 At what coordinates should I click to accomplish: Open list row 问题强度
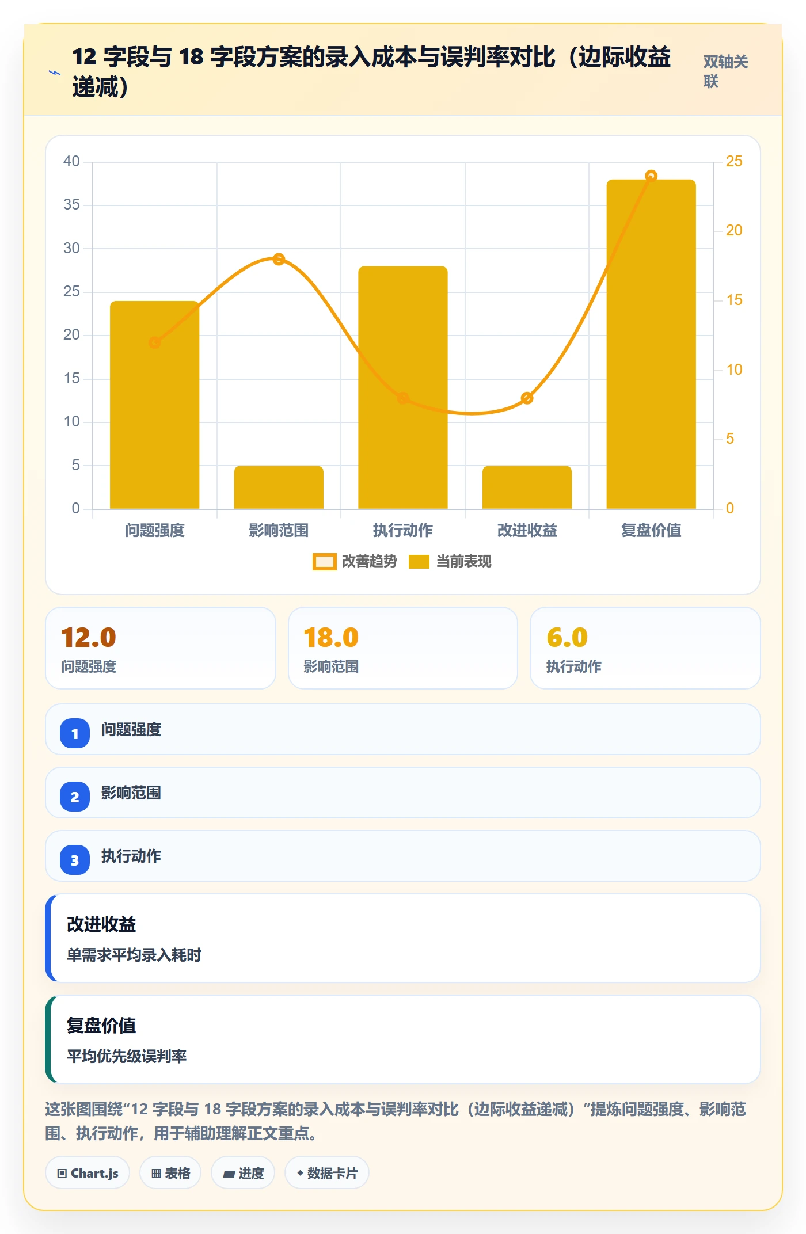tap(403, 729)
